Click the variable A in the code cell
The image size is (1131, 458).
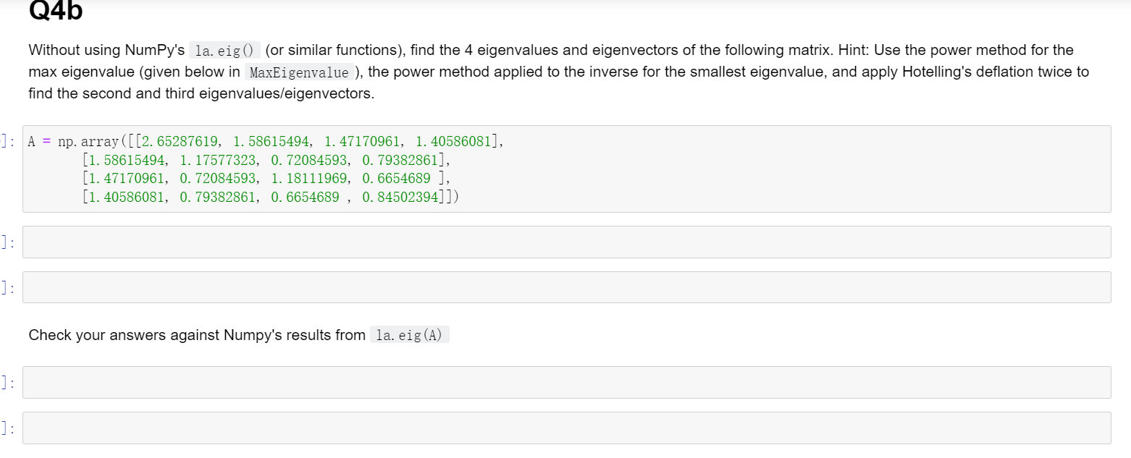[30, 141]
